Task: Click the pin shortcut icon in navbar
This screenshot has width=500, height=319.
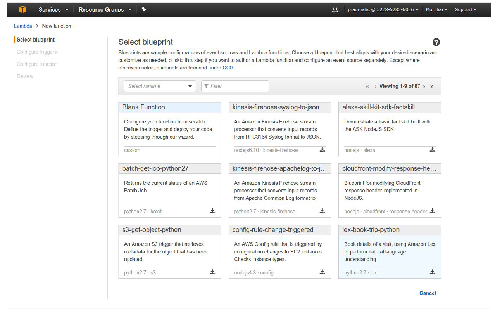Action: click(x=144, y=9)
